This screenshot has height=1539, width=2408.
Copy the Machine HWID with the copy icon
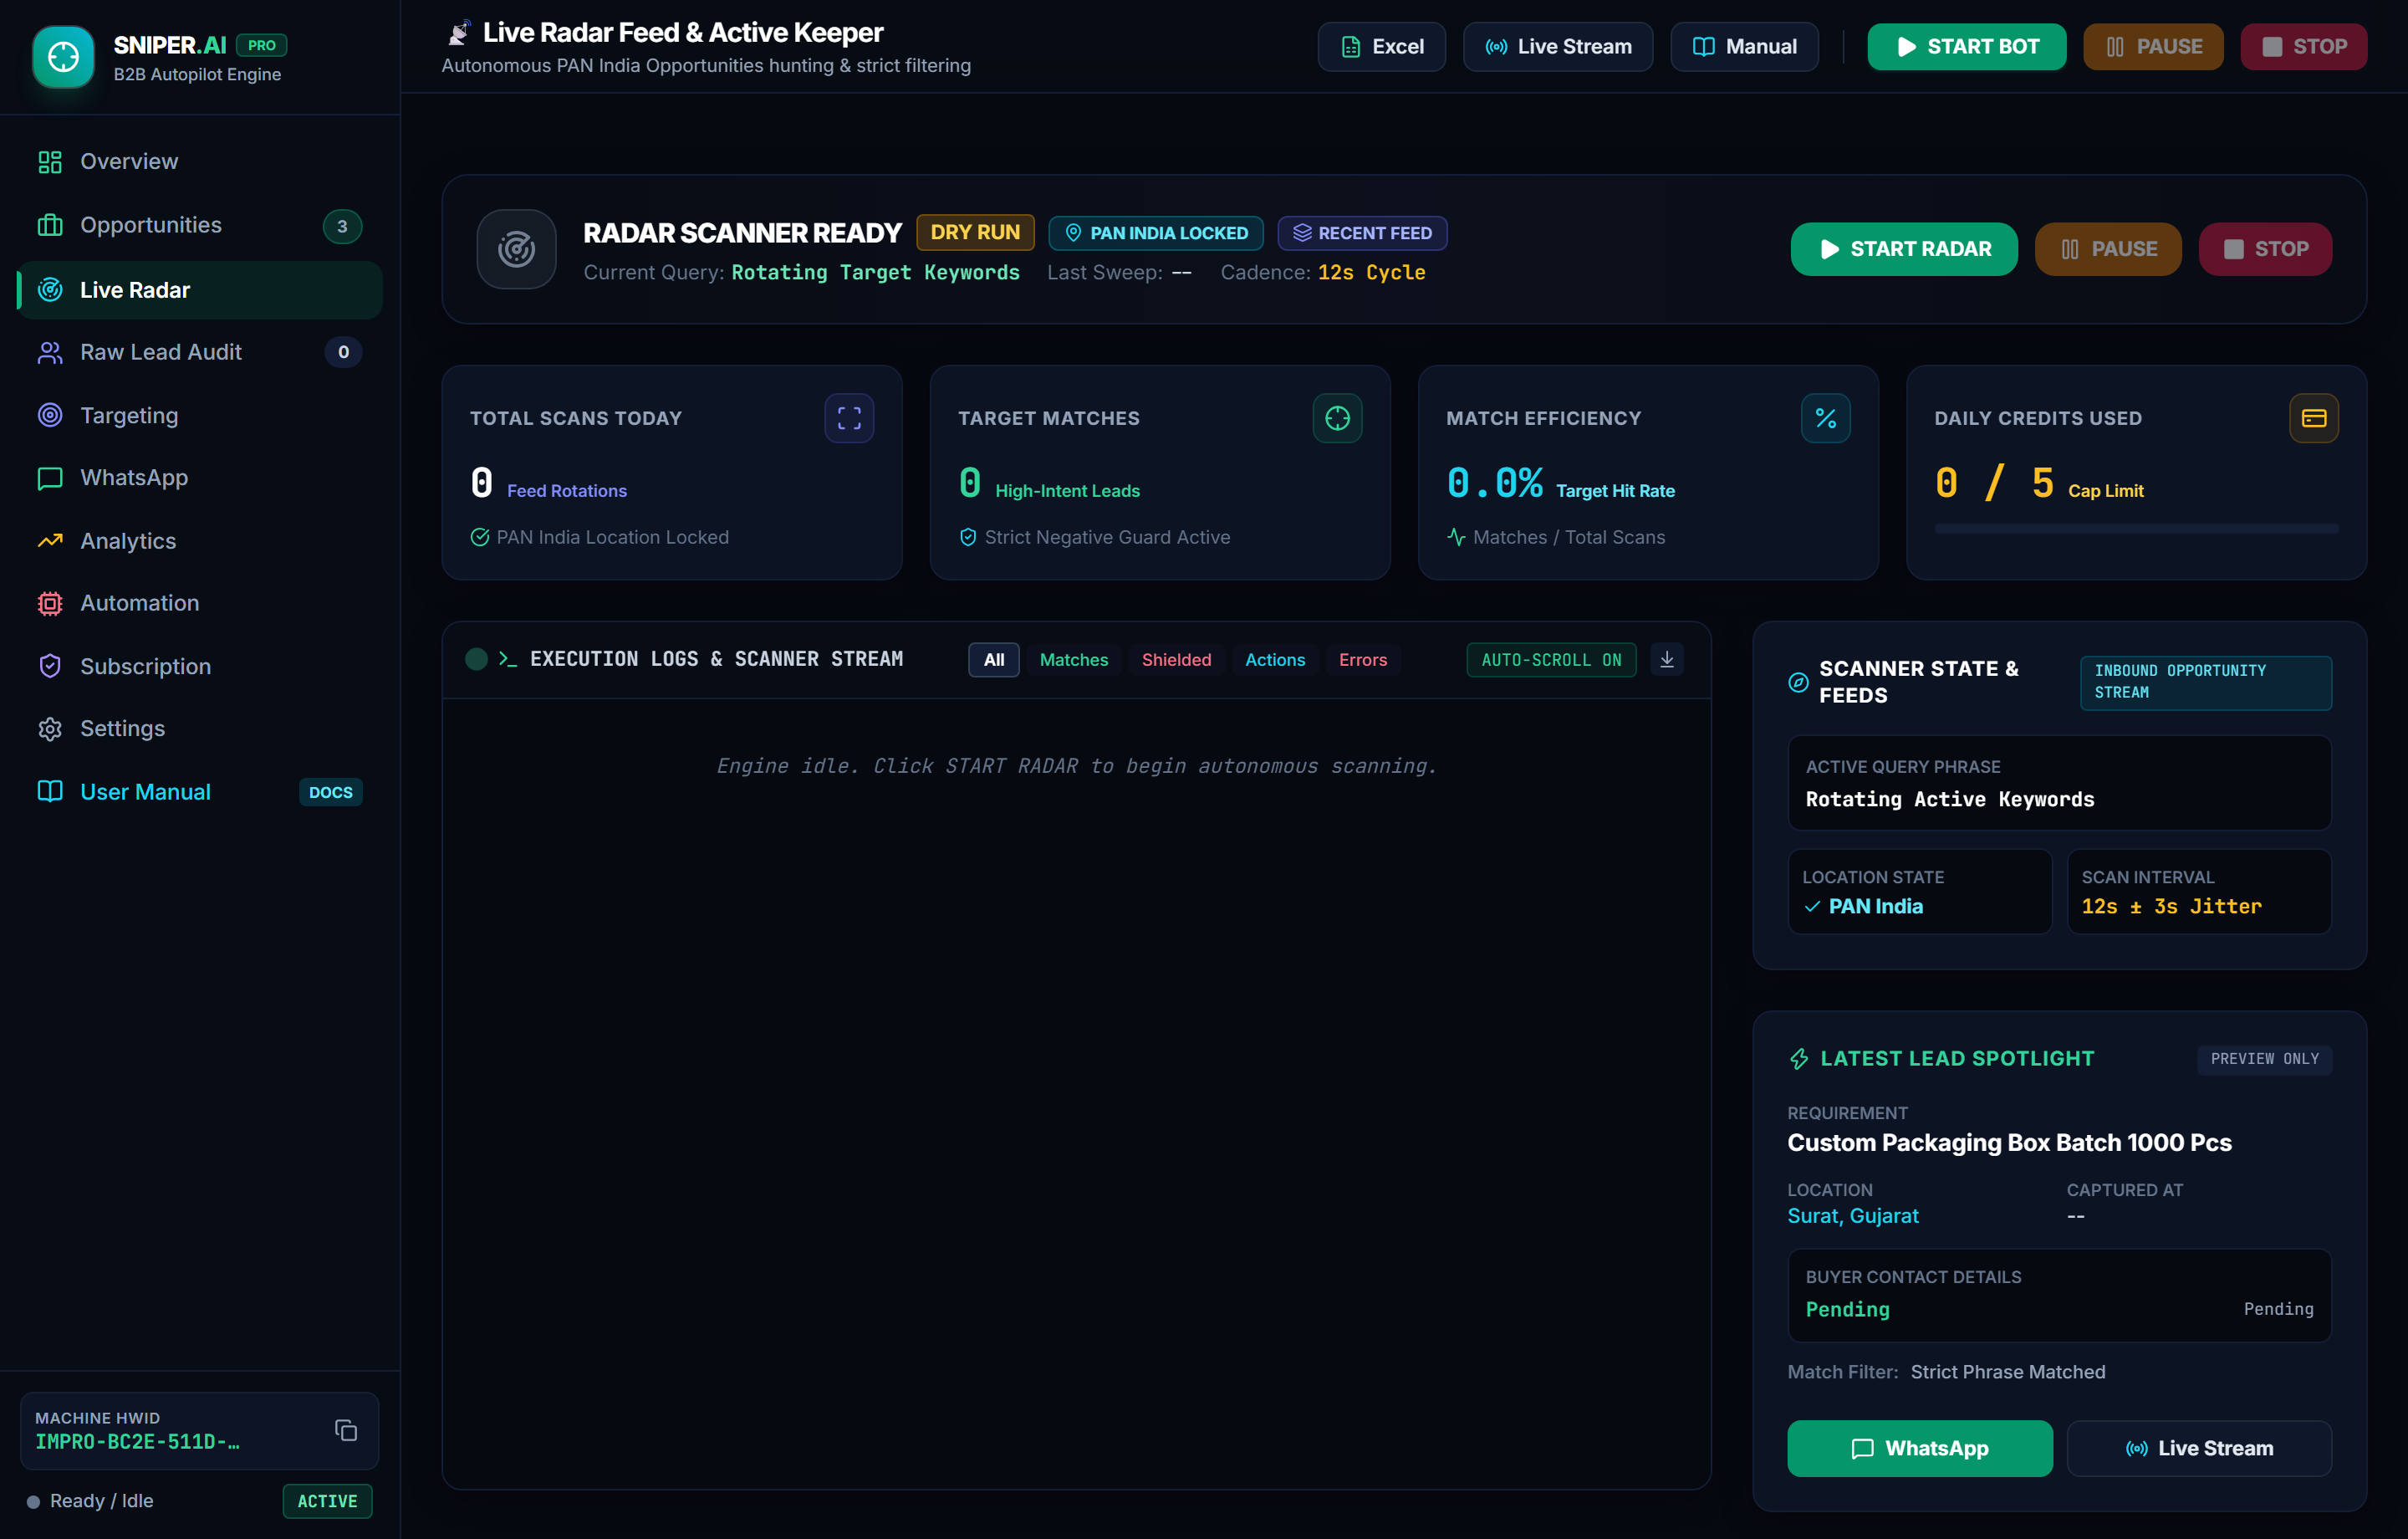[346, 1430]
